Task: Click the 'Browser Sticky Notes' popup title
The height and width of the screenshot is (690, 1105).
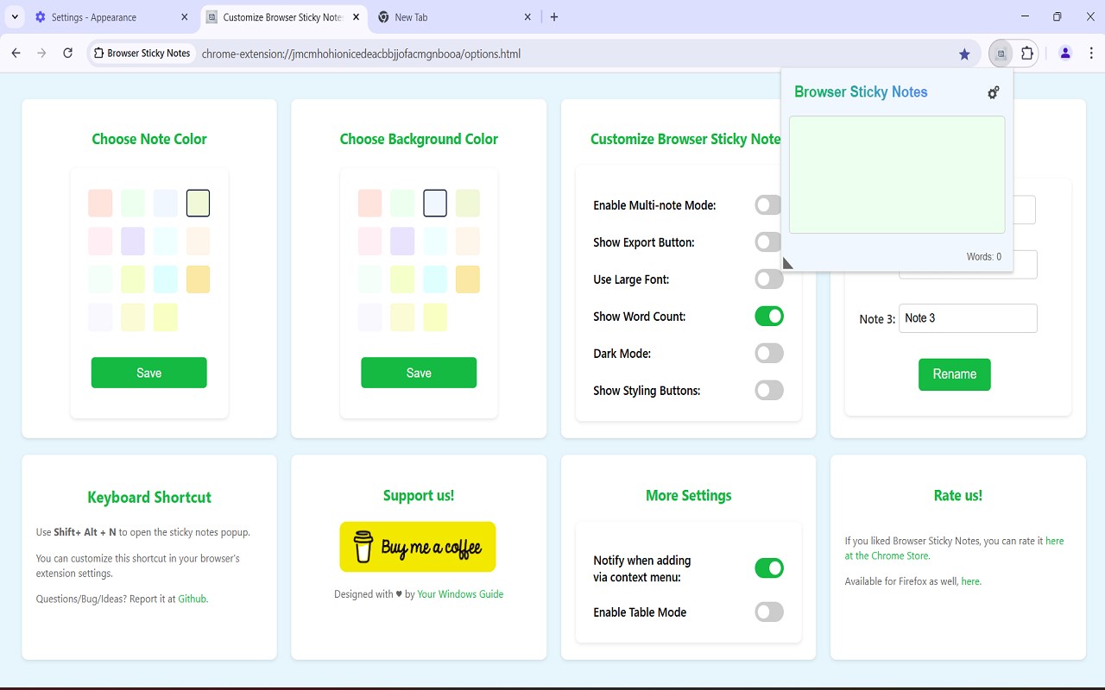Action: [861, 92]
